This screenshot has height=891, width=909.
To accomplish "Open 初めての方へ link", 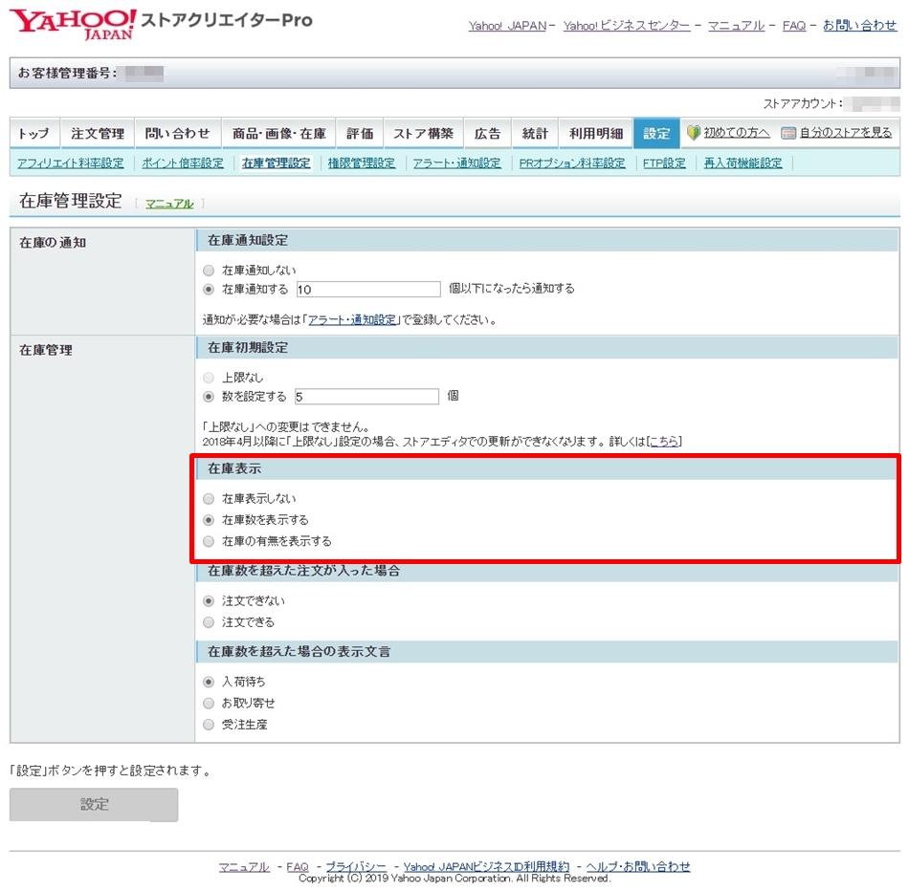I will pyautogui.click(x=737, y=133).
